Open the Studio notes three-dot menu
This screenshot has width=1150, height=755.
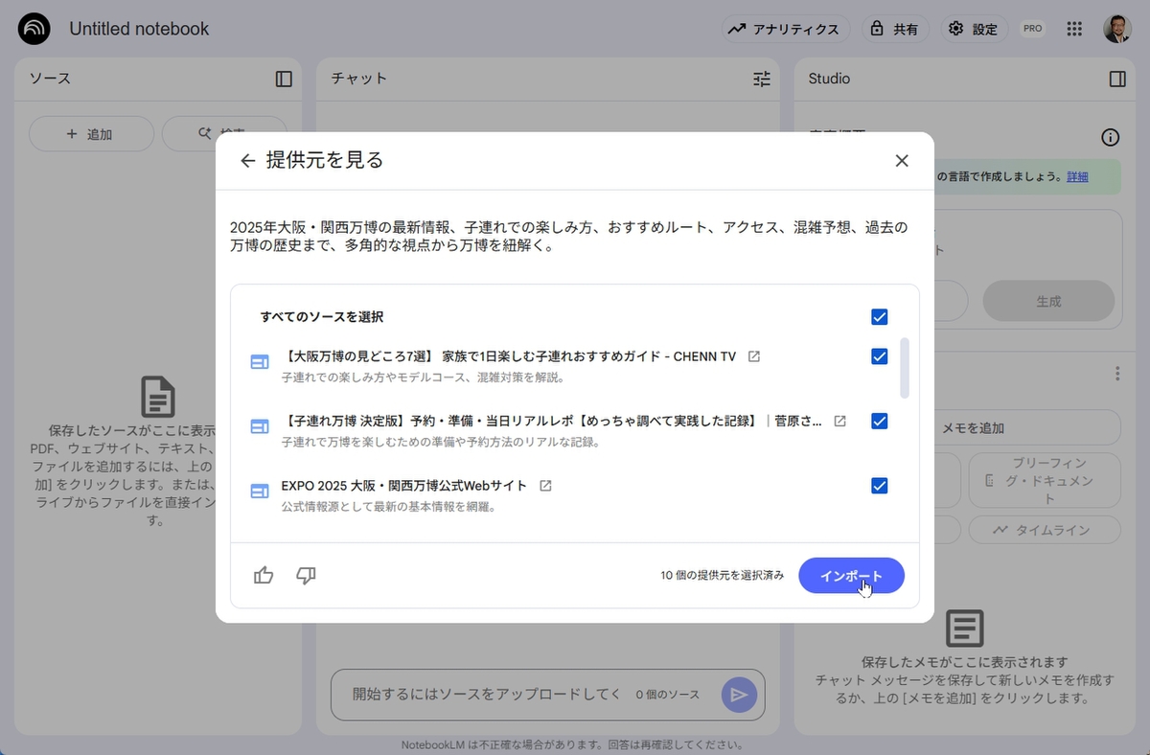coord(1116,374)
